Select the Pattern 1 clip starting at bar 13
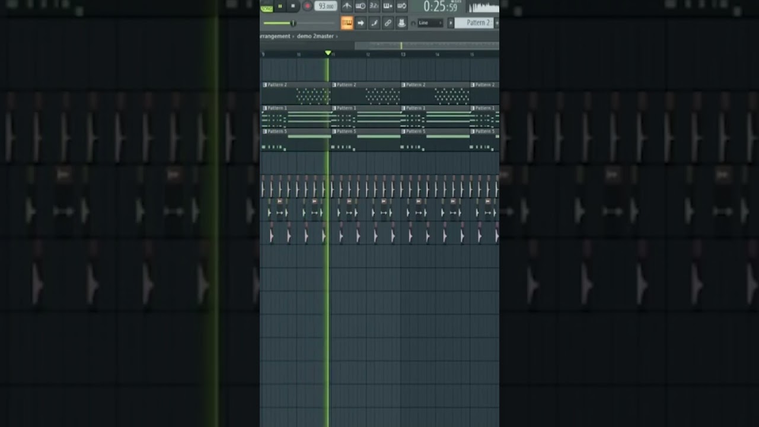759x427 pixels. point(435,116)
